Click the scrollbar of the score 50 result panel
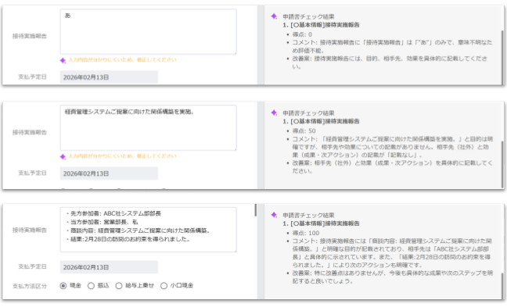Screen dimensions: 507x307 502,164
